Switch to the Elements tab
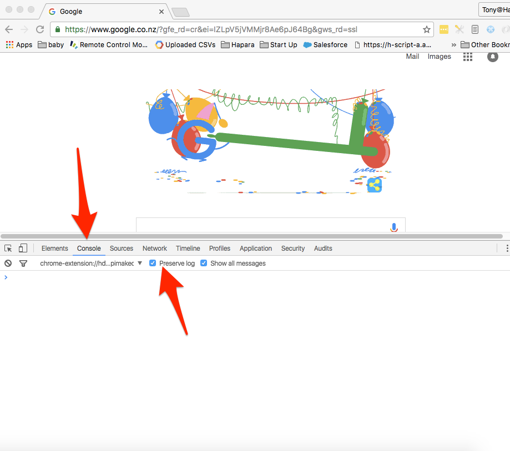The height and width of the screenshot is (451, 510). pos(54,249)
